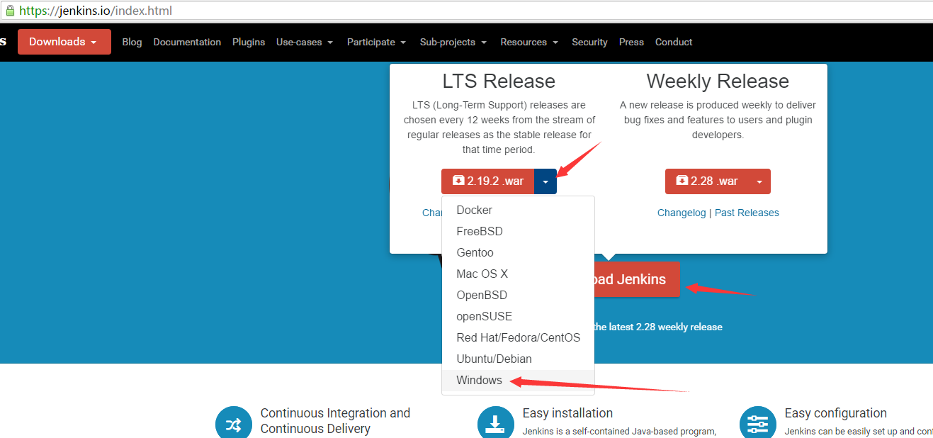The width and height of the screenshot is (933, 438).
Task: Open the Plugins page
Action: tap(249, 42)
